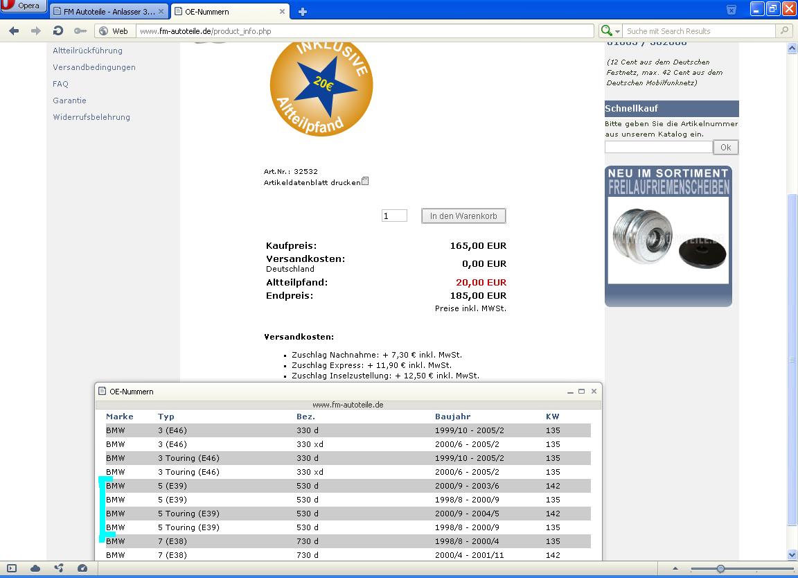Click the Opera Turbo speedometer icon
This screenshot has width=798, height=578.
[82, 568]
